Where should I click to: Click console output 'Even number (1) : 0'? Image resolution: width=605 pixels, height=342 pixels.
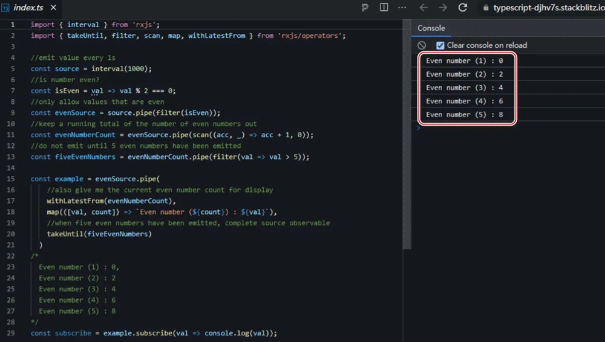[x=464, y=60]
